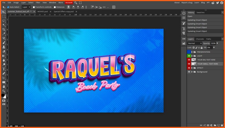Image resolution: width=225 pixels, height=128 pixels.
Task: Switch to the MOVIES.psd tab
Action: click(43, 11)
